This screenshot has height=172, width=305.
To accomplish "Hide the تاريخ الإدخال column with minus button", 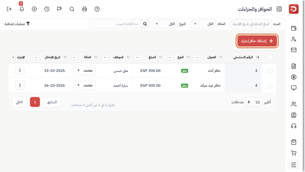I will (x=35, y=57).
